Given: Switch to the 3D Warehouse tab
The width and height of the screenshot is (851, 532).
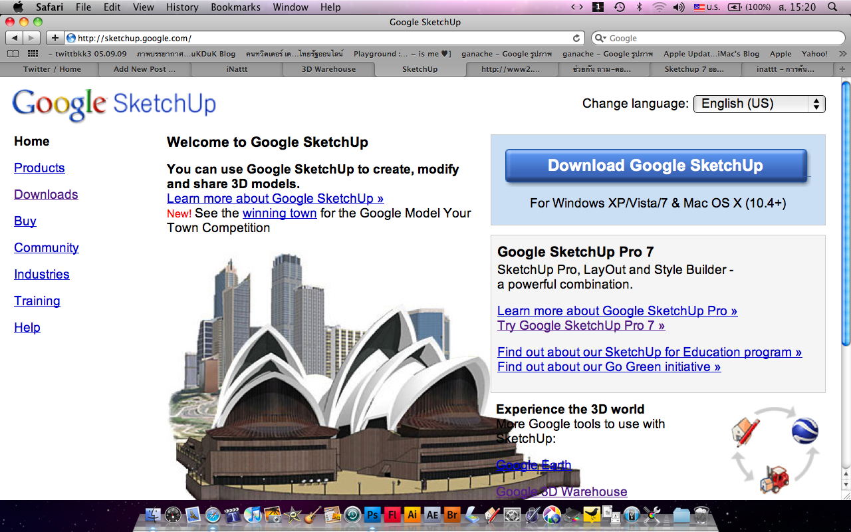Looking at the screenshot, I should tap(328, 69).
